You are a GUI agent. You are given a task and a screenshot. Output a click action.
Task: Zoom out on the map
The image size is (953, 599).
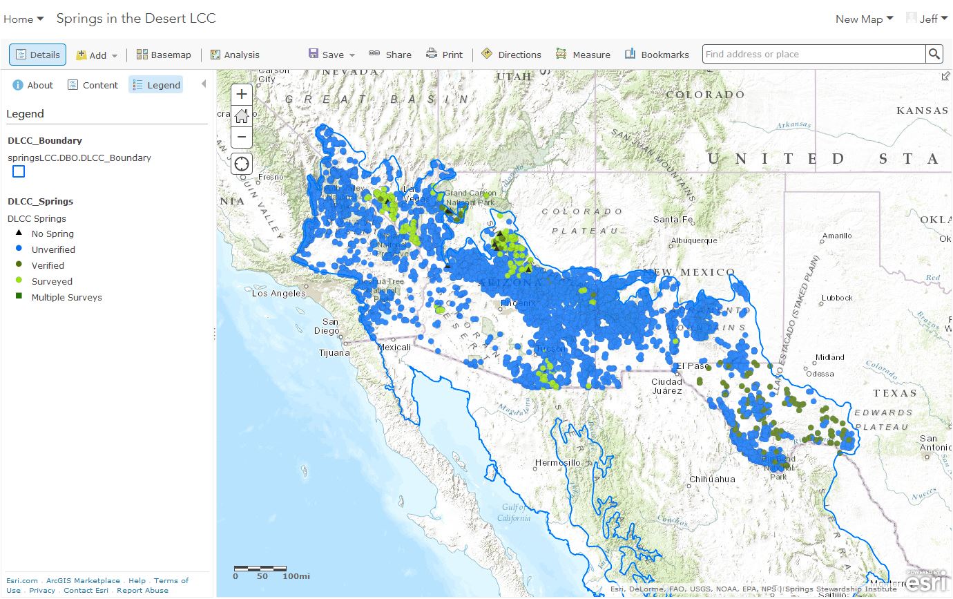242,137
